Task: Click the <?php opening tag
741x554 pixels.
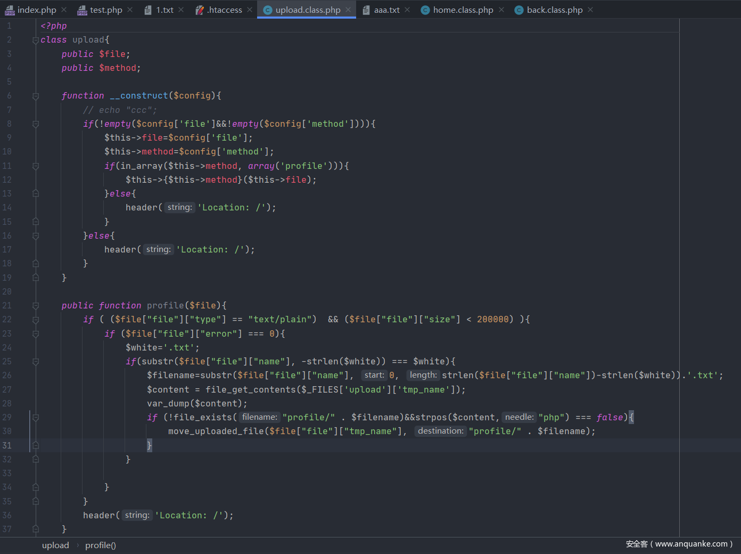Action: click(x=54, y=26)
